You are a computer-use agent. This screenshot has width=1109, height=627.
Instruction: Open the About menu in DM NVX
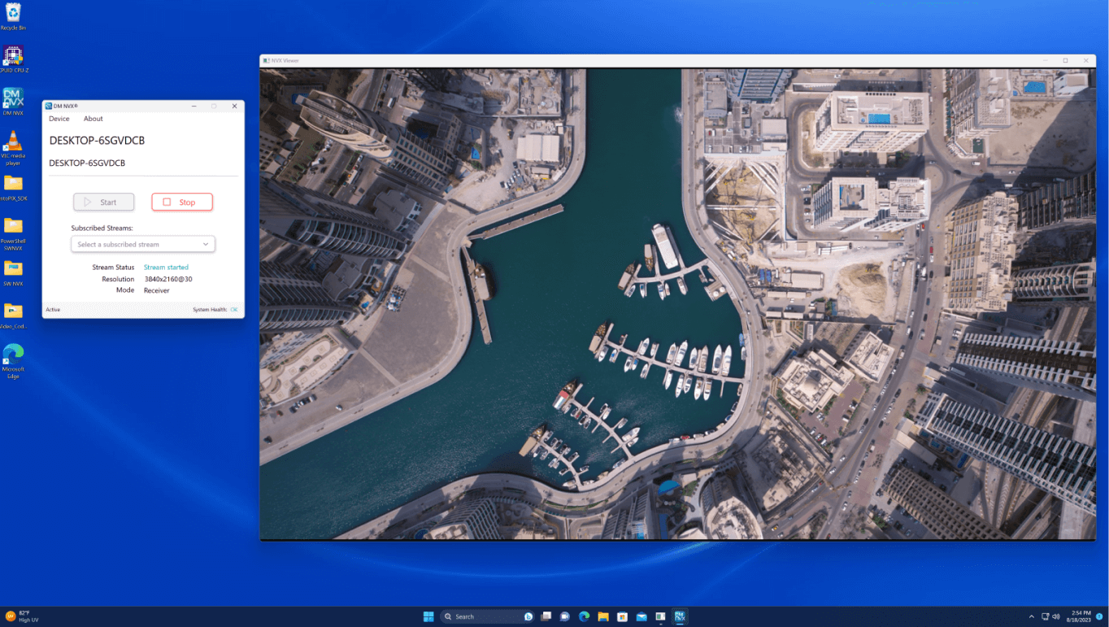(93, 119)
